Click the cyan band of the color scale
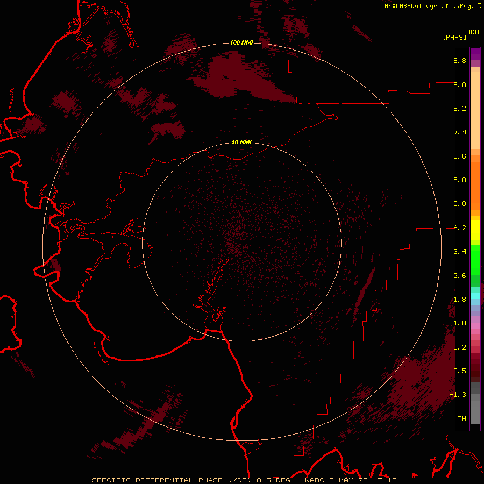This screenshot has width=484, height=484. pos(475,296)
